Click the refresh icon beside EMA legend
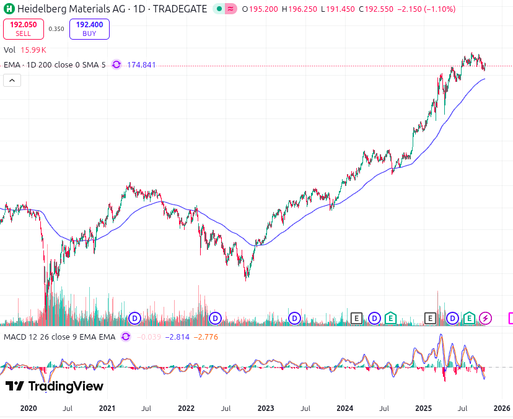This screenshot has height=419, width=513. [116, 64]
